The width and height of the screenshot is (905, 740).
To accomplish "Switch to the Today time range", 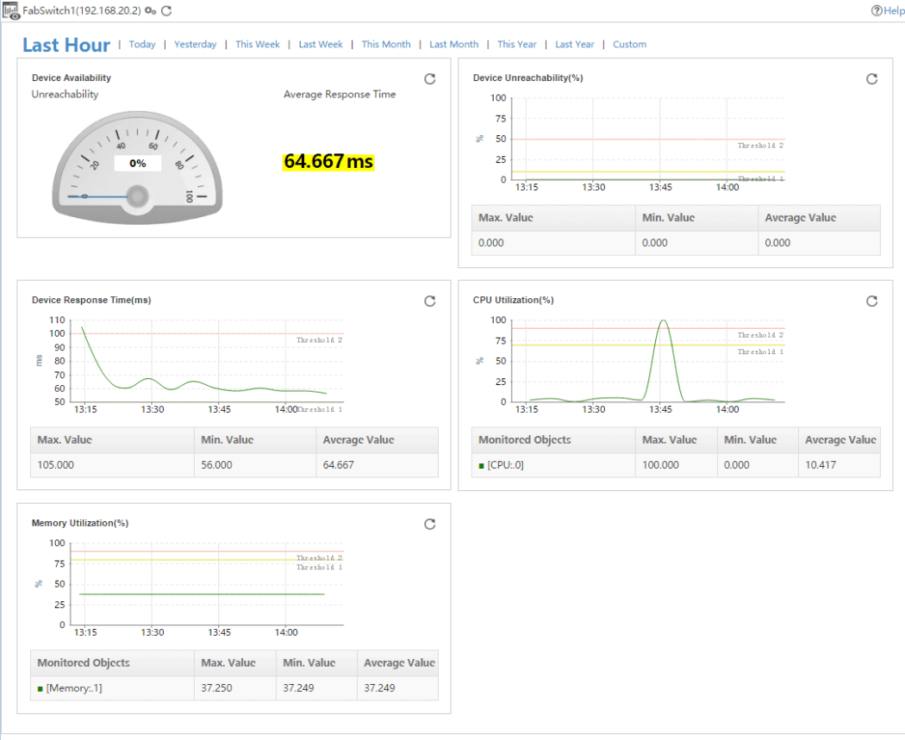I will point(142,45).
